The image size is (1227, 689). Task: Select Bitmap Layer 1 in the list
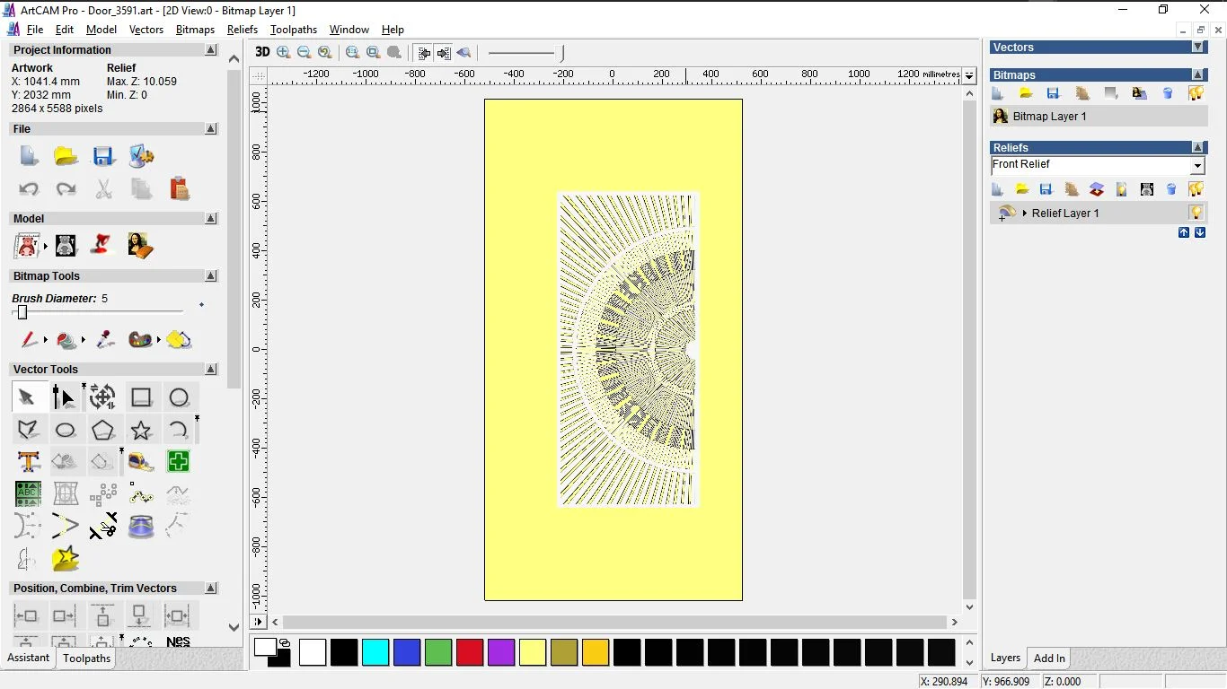[1049, 117]
